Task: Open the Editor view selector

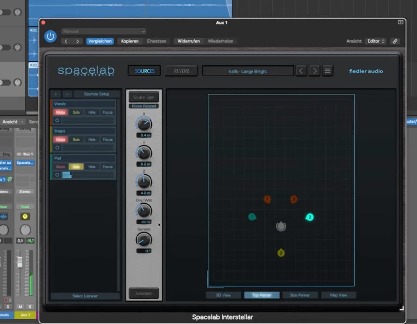Action: coord(376,41)
